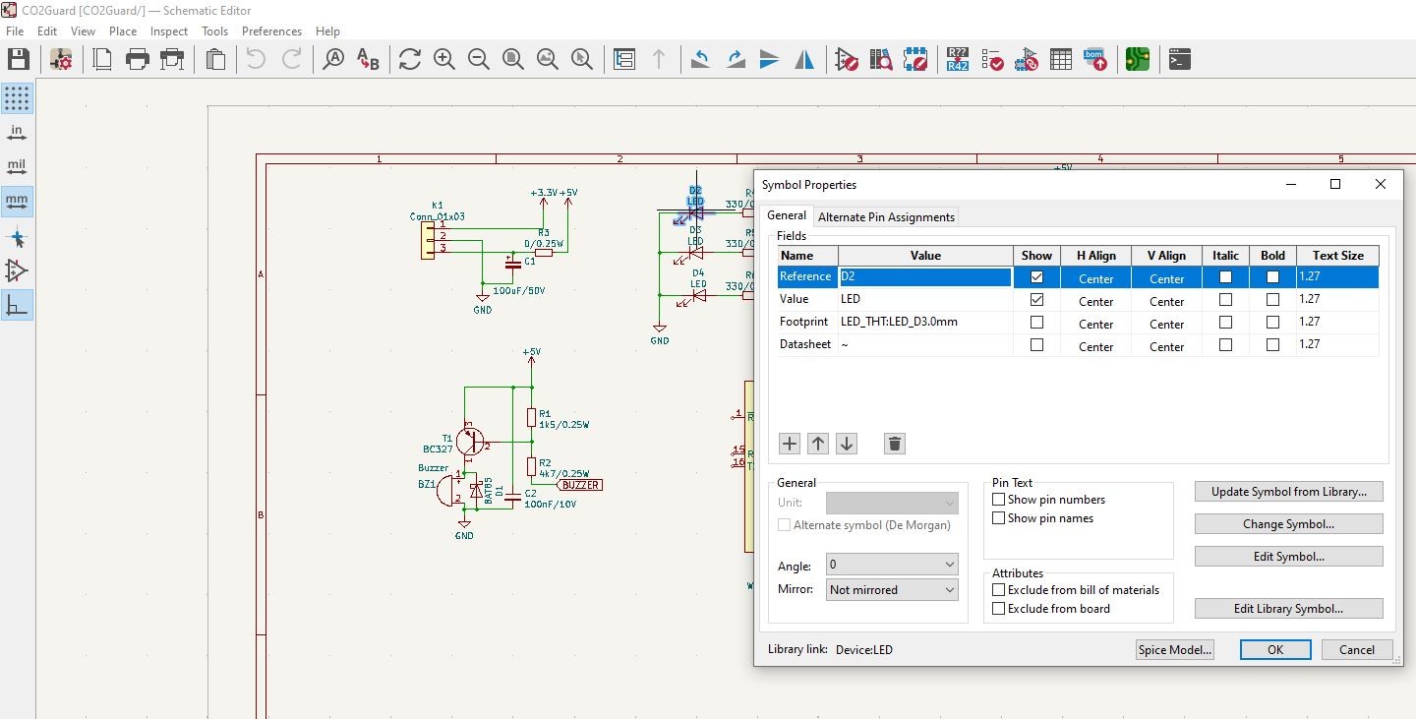
Task: Activate zoom to selection tool
Action: point(582,60)
